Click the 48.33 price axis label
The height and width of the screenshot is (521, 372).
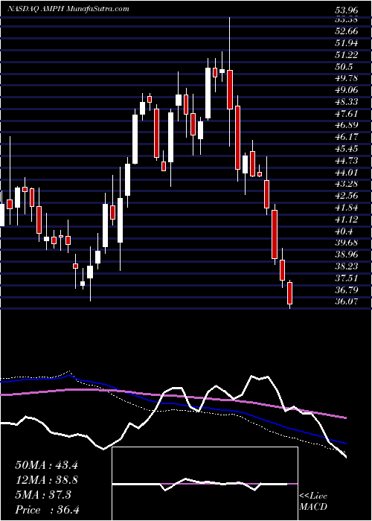pyautogui.click(x=347, y=102)
